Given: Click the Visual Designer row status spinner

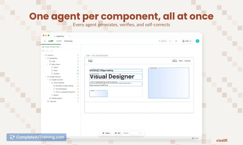Looking at the screenshot, I should point(78,89).
